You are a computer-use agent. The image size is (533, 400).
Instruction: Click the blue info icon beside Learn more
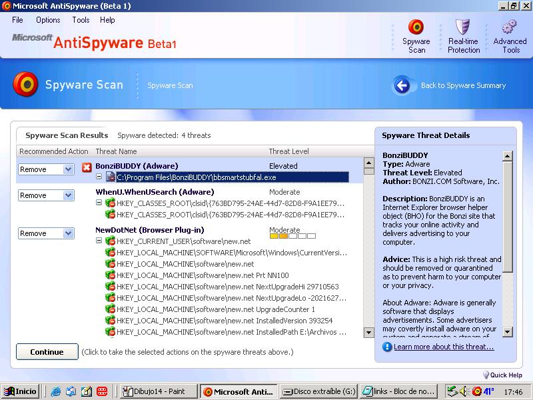point(387,347)
